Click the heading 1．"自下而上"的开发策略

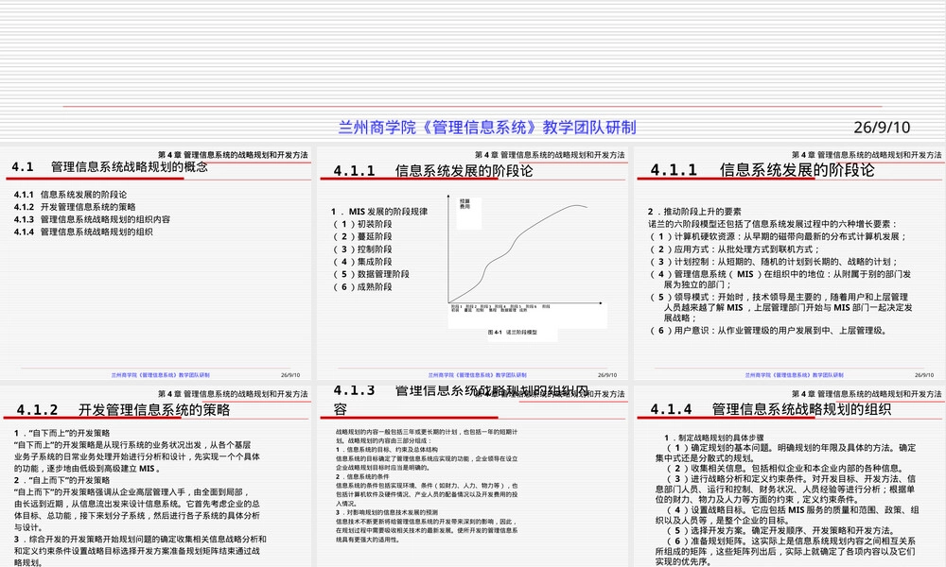pos(62,433)
